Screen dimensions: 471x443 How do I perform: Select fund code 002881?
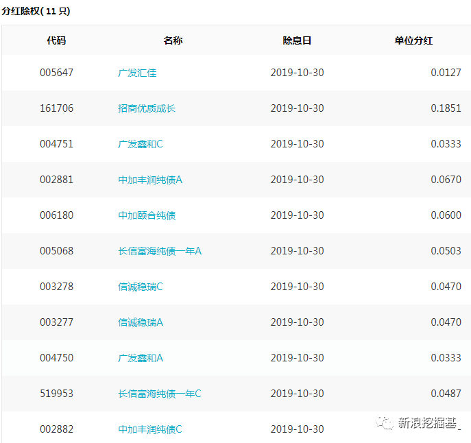pos(56,180)
